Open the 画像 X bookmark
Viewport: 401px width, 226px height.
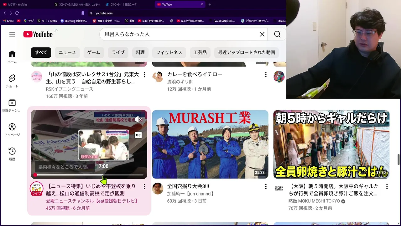130,21
